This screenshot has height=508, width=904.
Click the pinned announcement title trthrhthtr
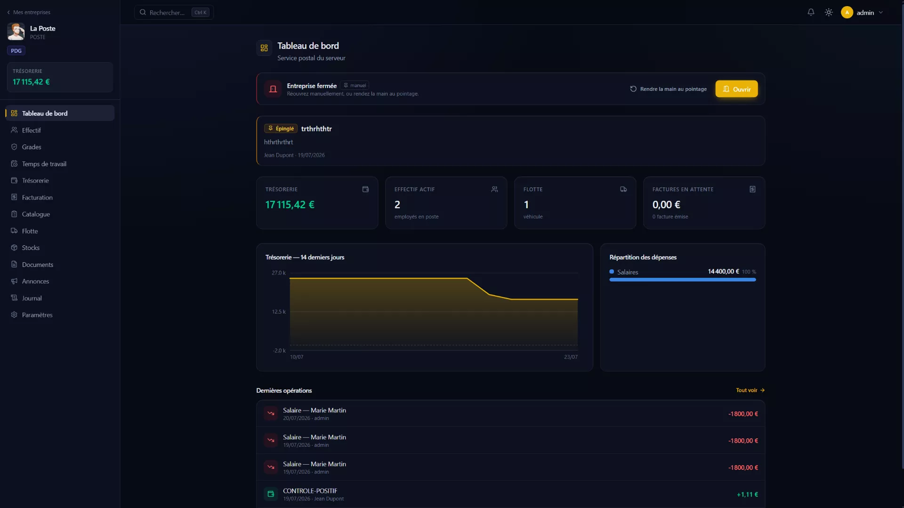click(316, 129)
